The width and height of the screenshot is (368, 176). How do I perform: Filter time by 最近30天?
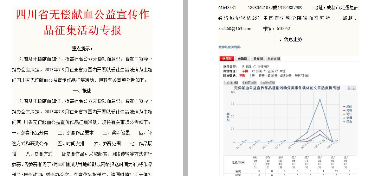[286, 76]
